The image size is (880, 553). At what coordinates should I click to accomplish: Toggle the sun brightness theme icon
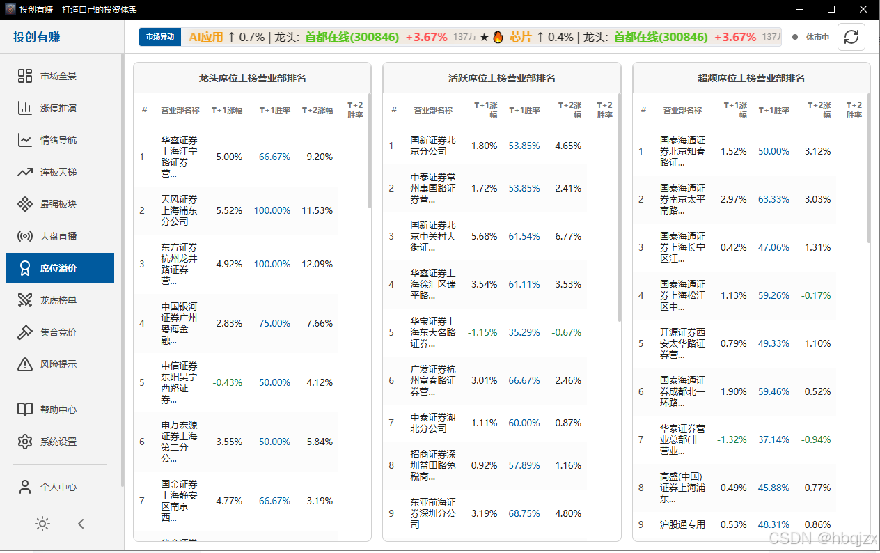pos(42,524)
